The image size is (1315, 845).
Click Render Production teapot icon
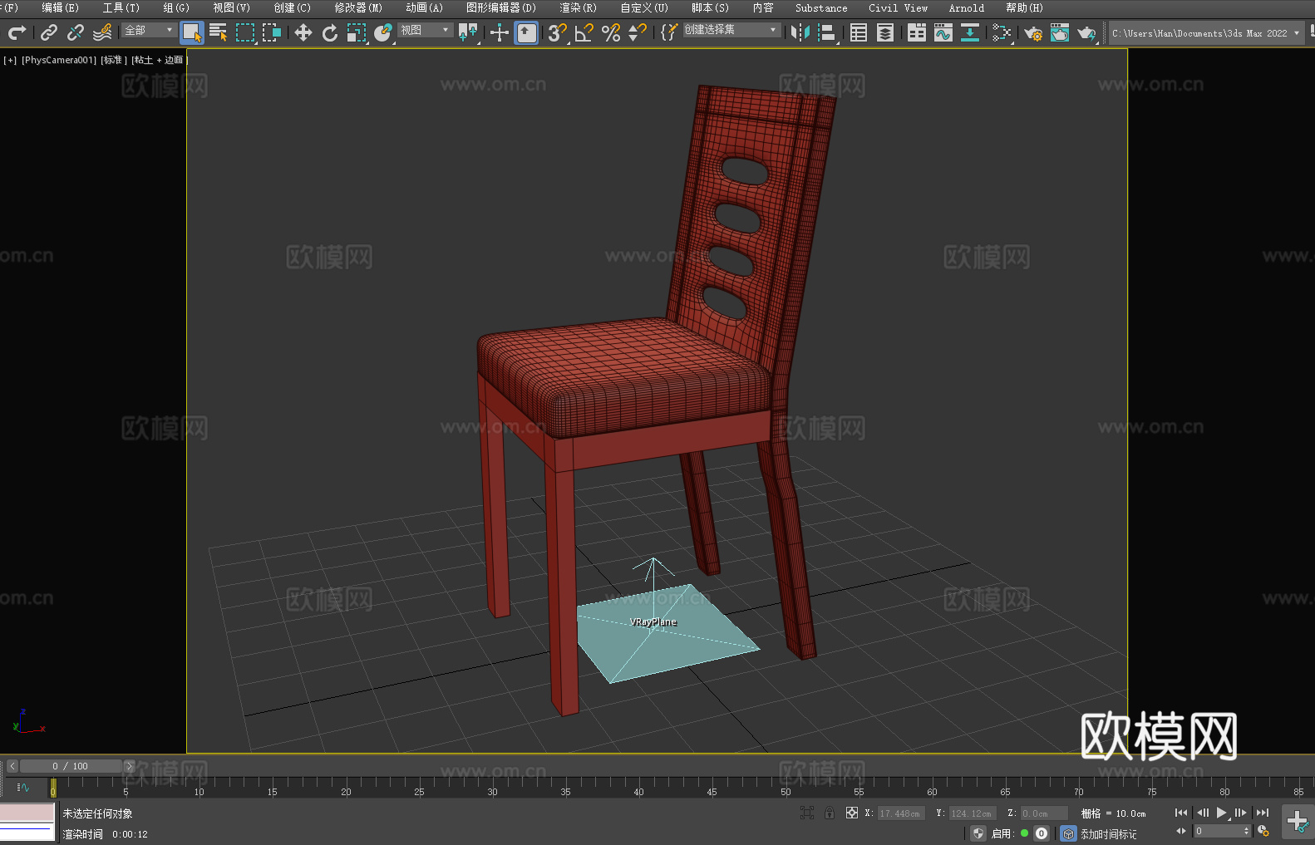click(x=1086, y=32)
